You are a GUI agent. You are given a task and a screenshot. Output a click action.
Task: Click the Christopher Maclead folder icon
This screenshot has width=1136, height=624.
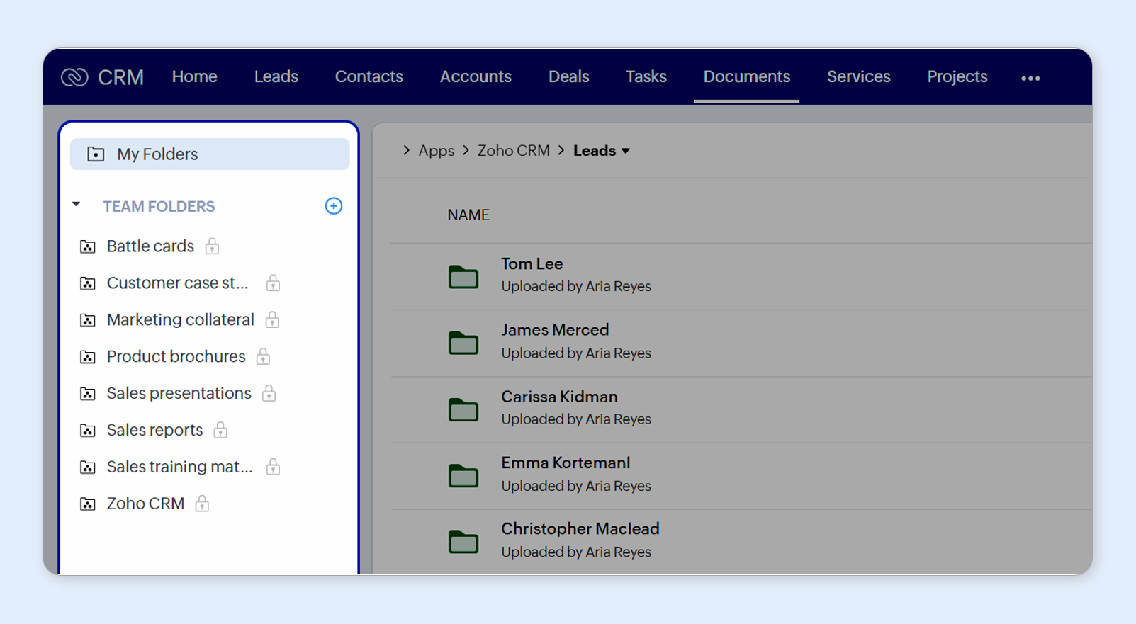[x=463, y=542]
